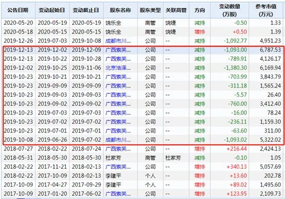
Task: Open 广西索芙 link in the +123.95 row
Action: pos(118,194)
